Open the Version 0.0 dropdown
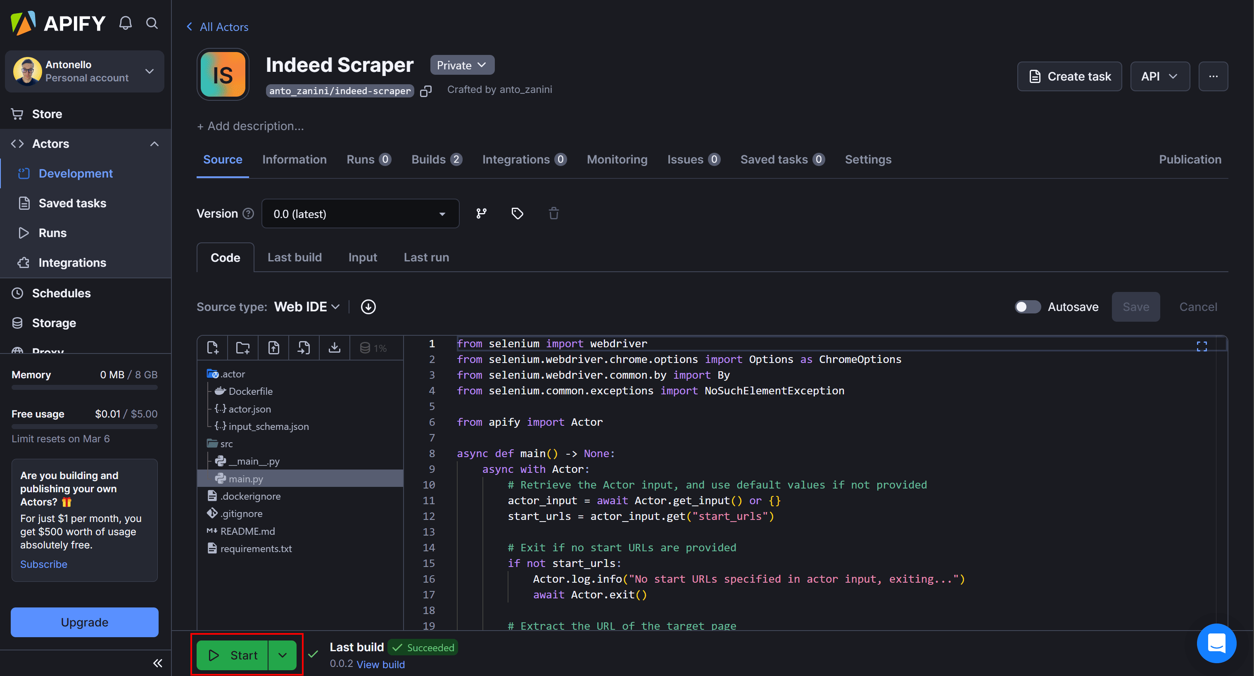This screenshot has height=676, width=1254. tap(360, 213)
